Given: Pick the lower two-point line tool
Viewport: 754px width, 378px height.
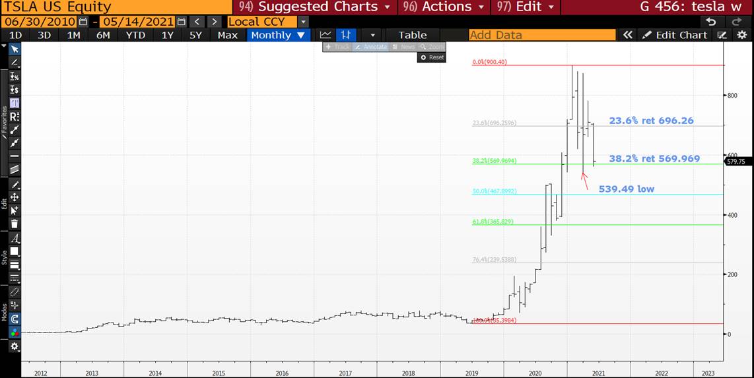Looking at the screenshot, I should coord(15,142).
